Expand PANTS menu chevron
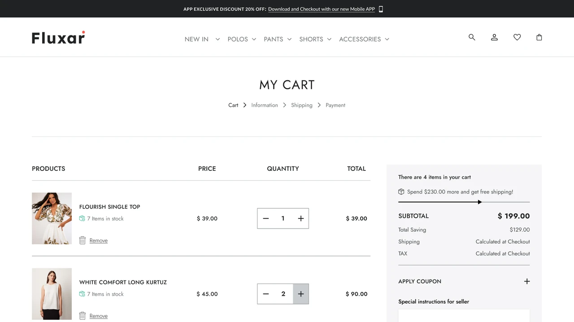This screenshot has width=574, height=322. coord(289,39)
